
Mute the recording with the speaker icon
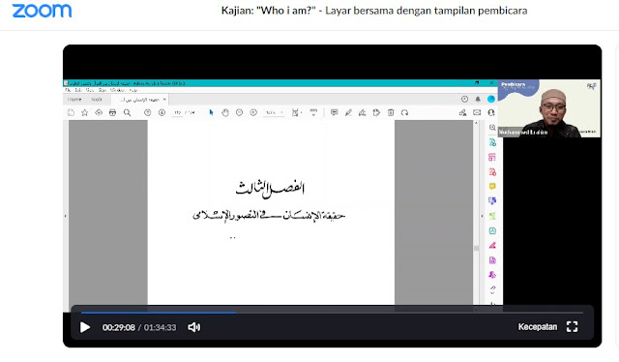pos(193,327)
